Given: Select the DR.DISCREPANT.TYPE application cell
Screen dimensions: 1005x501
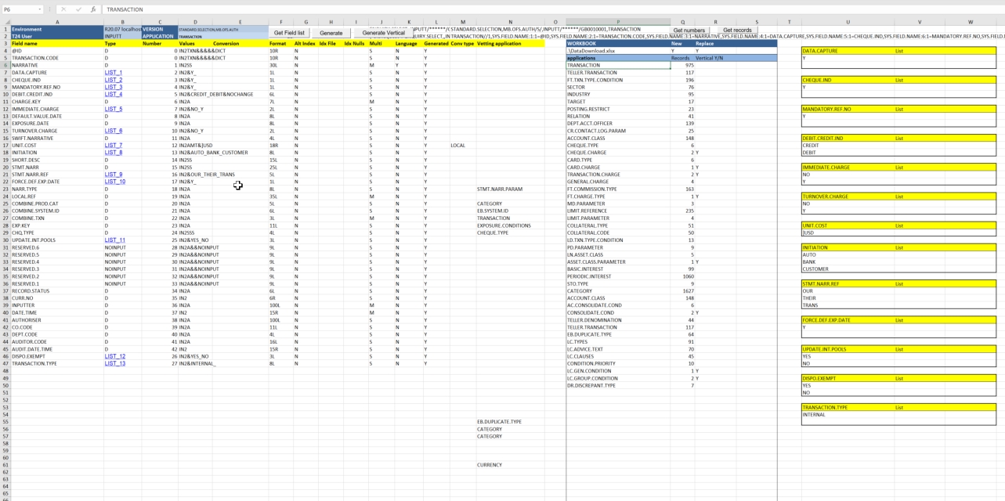Looking at the screenshot, I should coord(618,385).
